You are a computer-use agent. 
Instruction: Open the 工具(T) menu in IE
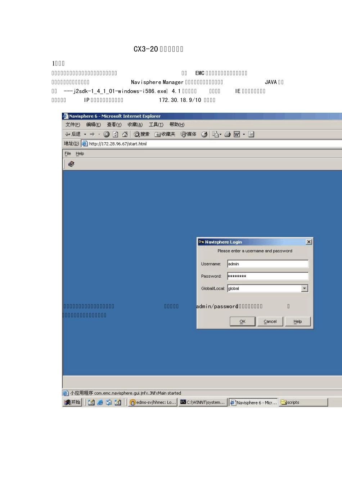tap(156, 125)
